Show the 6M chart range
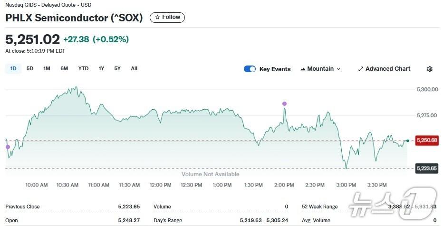443x226 pixels. 64,68
